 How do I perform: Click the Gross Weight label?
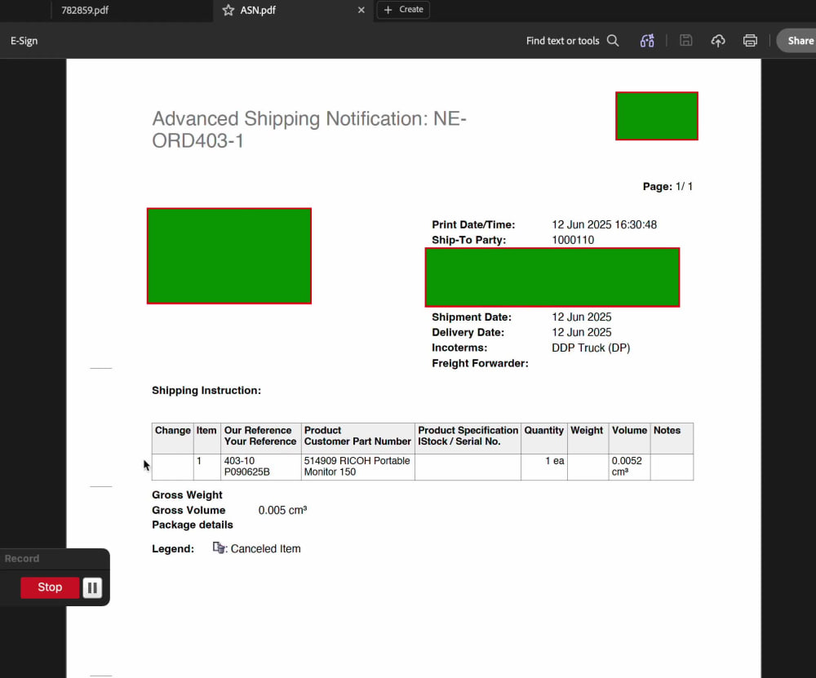coord(187,495)
